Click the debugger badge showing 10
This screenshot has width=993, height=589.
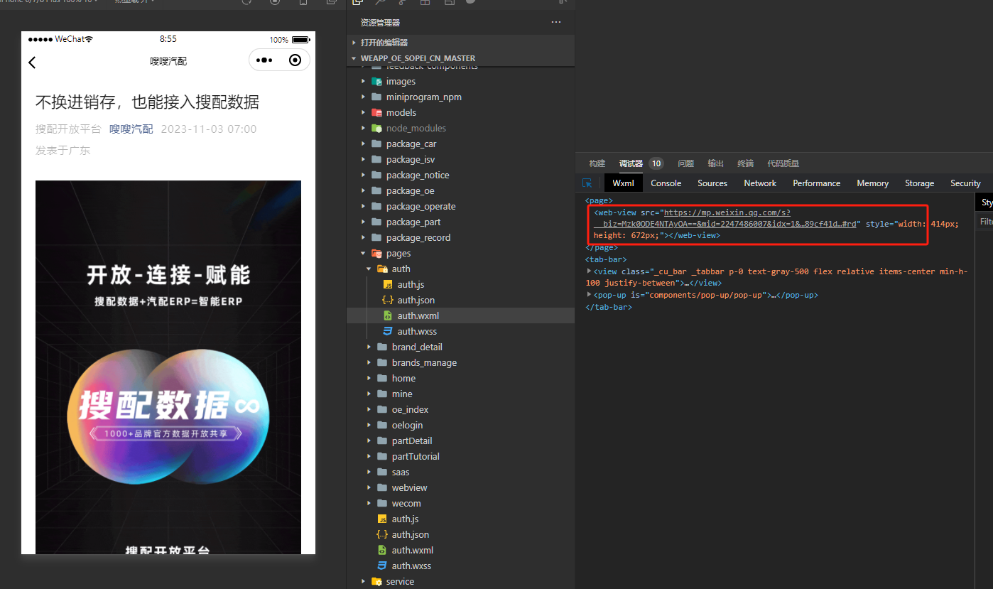[656, 163]
